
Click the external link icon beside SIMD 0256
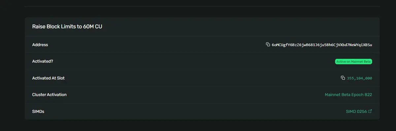point(370,111)
